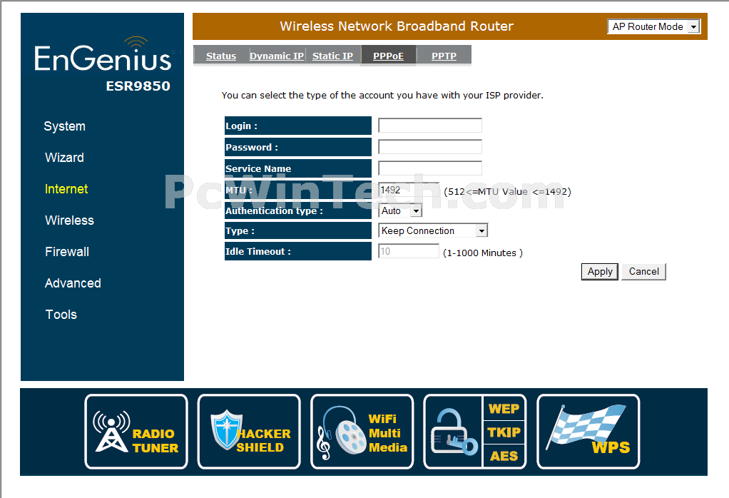Switch to the Dynamic IP tab
The image size is (729, 498).
pos(277,56)
